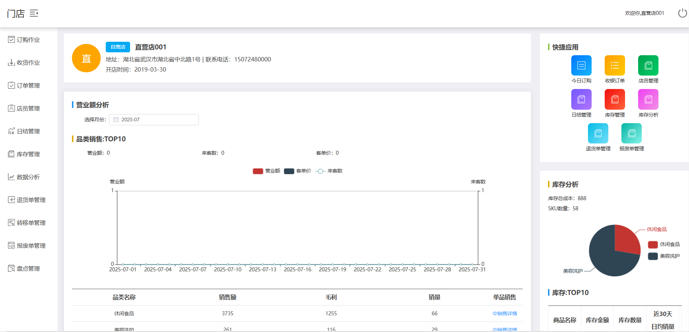
Task: Toggle the 营业额 series in chart legend
Action: 258,171
